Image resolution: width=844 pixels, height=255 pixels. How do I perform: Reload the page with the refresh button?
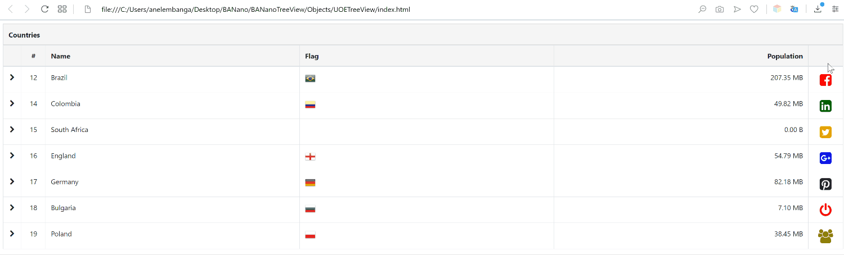(x=45, y=9)
